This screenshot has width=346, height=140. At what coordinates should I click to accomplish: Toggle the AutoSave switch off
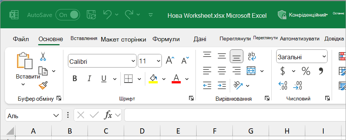[68, 15]
